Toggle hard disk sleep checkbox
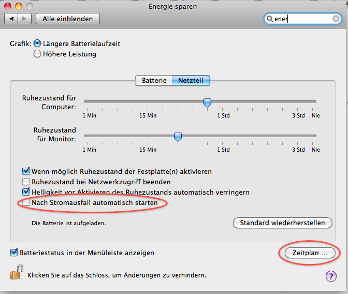The width and height of the screenshot is (348, 294). pos(26,171)
